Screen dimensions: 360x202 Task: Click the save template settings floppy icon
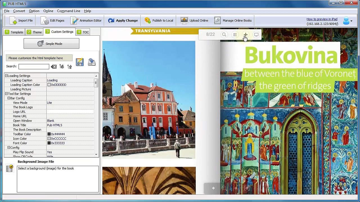80,62
